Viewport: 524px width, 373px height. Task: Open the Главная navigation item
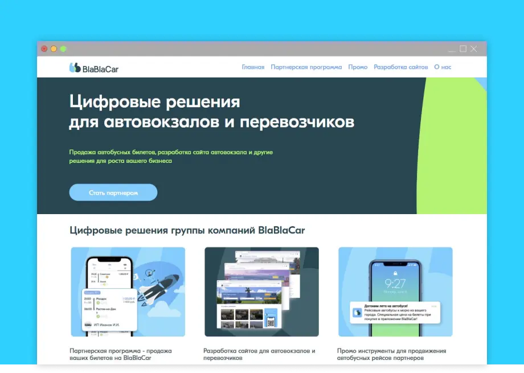(x=253, y=67)
